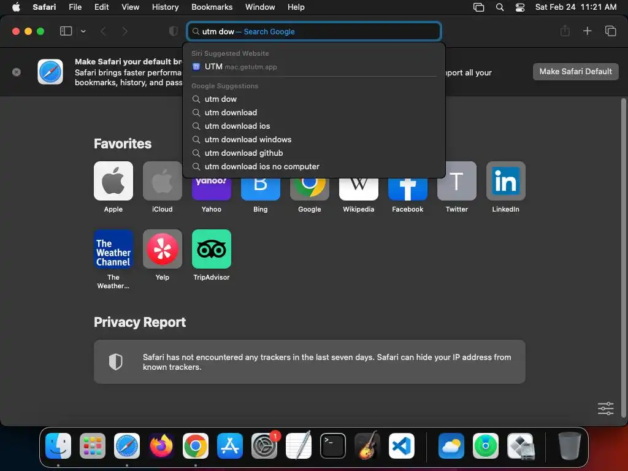Click the Share button in Safari toolbar
628x471 pixels.
pos(565,31)
